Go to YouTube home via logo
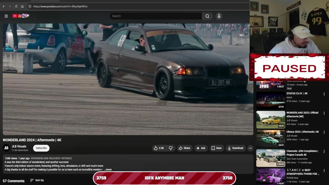This screenshot has width=329, height=185. click(21, 16)
